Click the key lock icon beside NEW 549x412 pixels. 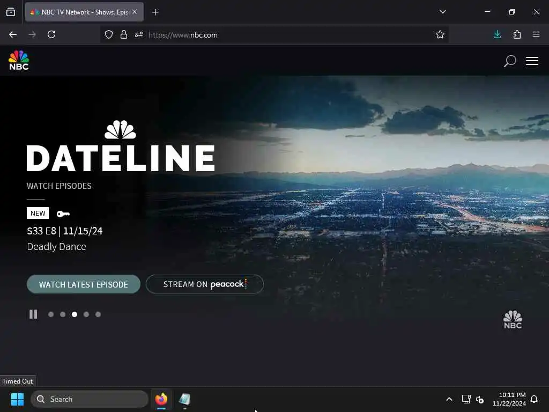(63, 214)
